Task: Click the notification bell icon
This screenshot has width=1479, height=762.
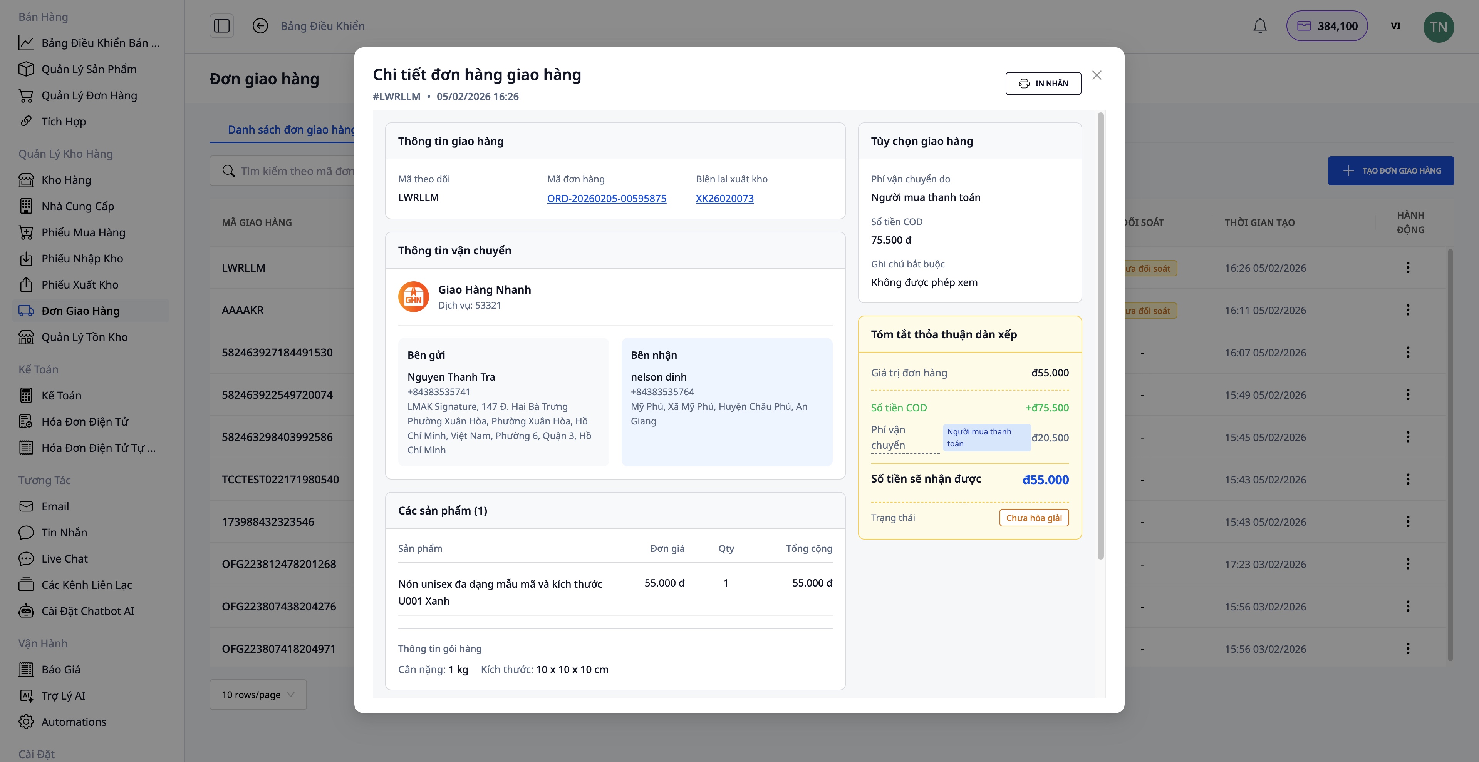Action: tap(1260, 27)
